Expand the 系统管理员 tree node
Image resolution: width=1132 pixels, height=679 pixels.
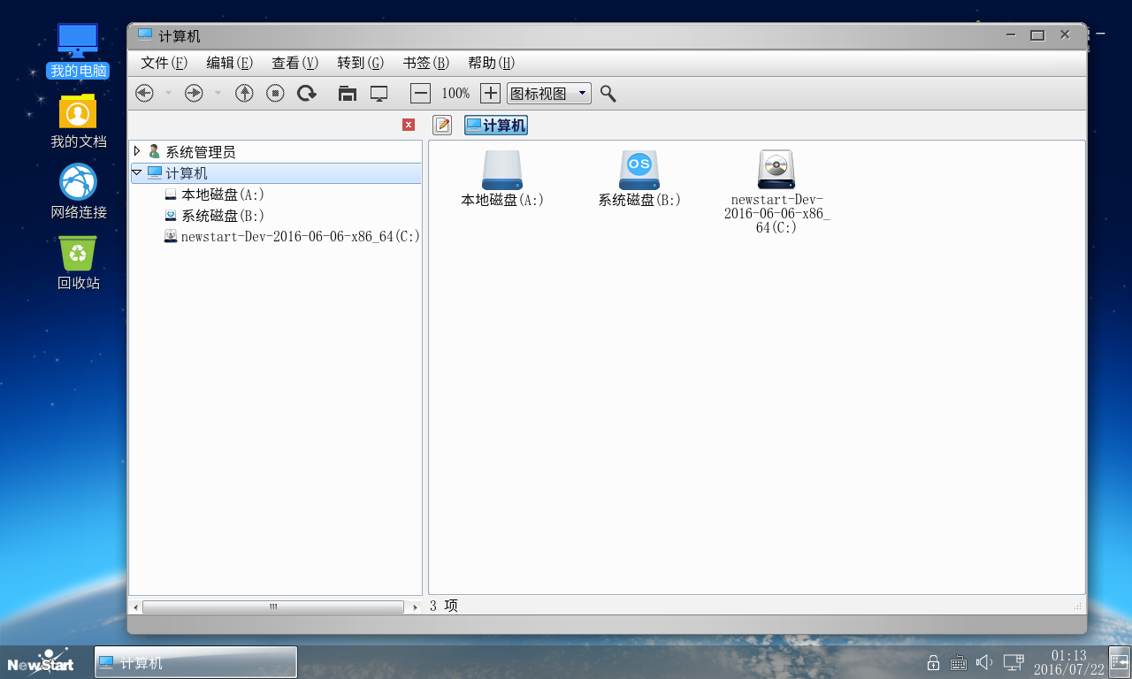[x=137, y=151]
